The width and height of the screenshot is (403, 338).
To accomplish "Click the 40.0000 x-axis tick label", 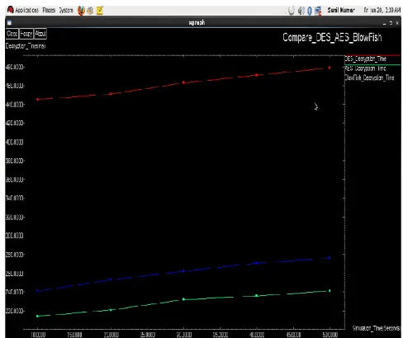I will point(257,335).
